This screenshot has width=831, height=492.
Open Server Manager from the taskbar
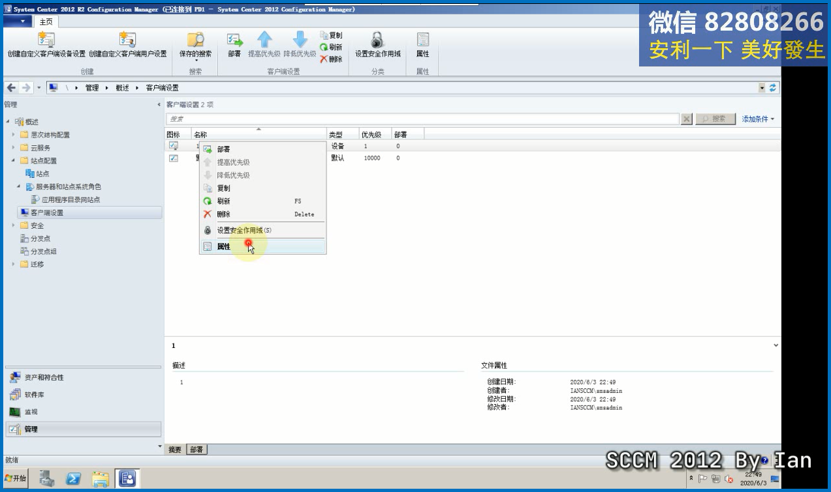46,479
